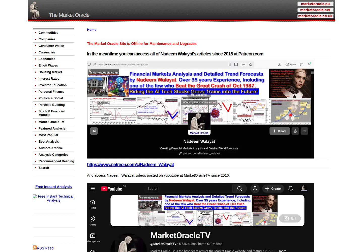Open the Currencies section
This screenshot has width=363, height=252.
click(x=47, y=52)
